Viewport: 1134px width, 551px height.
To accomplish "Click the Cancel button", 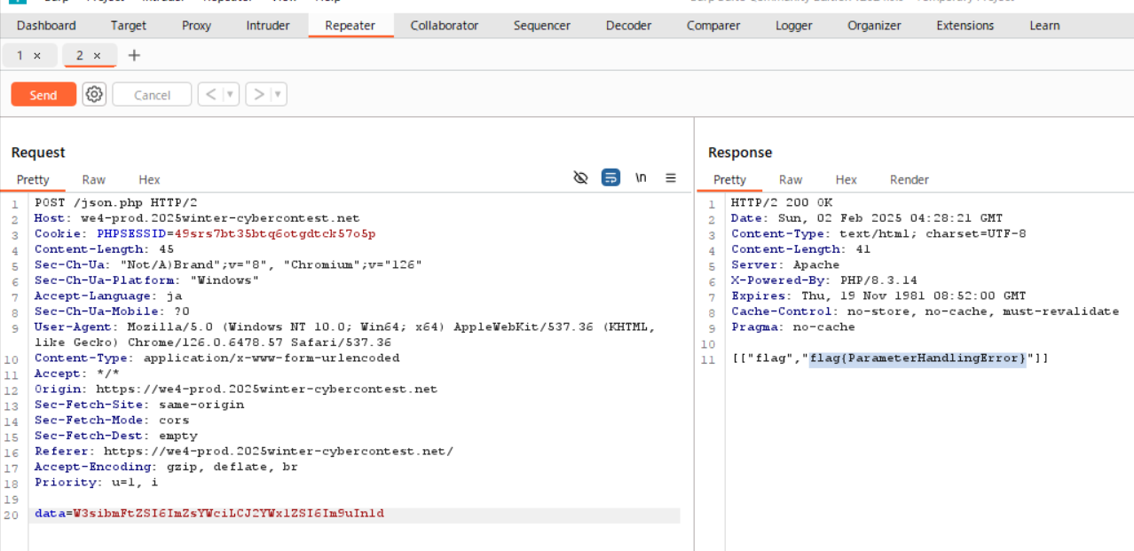I will 152,95.
